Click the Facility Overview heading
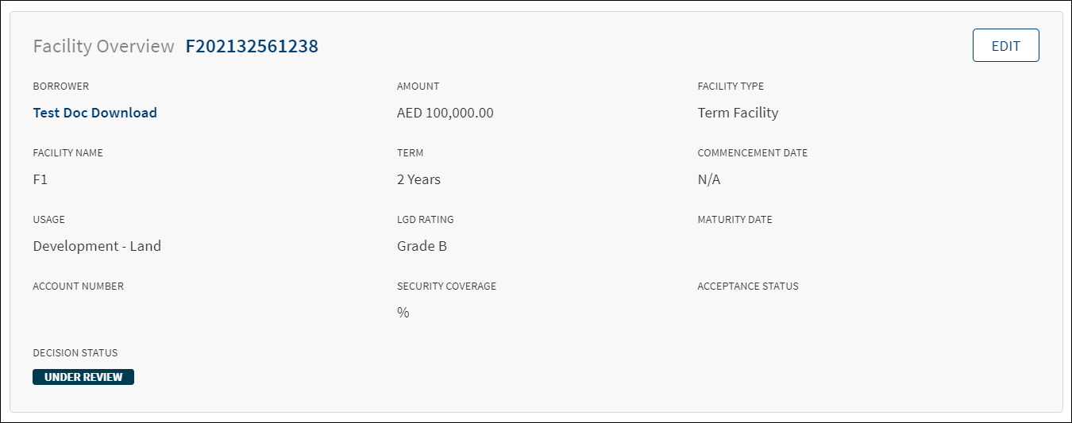The image size is (1072, 423). (104, 47)
